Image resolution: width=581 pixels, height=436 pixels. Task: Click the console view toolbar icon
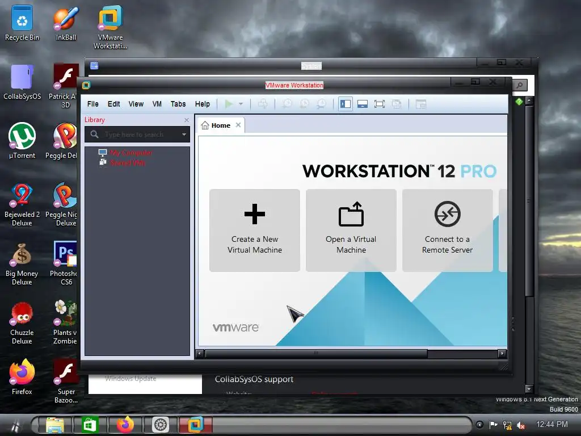tap(421, 104)
